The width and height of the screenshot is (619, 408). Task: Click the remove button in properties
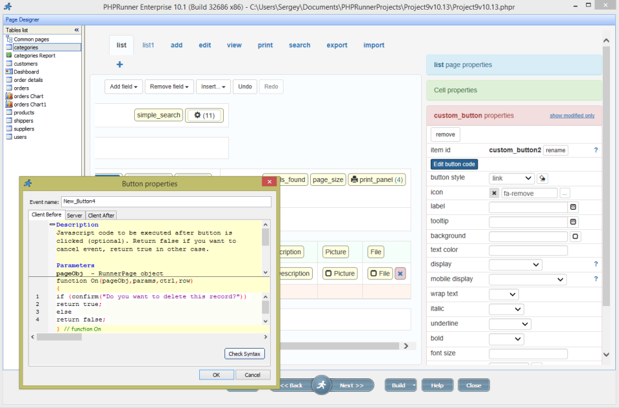click(x=446, y=134)
